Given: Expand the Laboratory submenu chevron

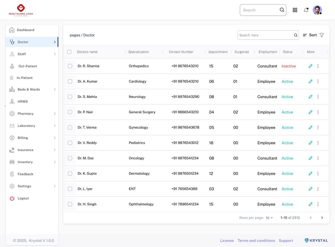Looking at the screenshot, I should pyautogui.click(x=55, y=126).
